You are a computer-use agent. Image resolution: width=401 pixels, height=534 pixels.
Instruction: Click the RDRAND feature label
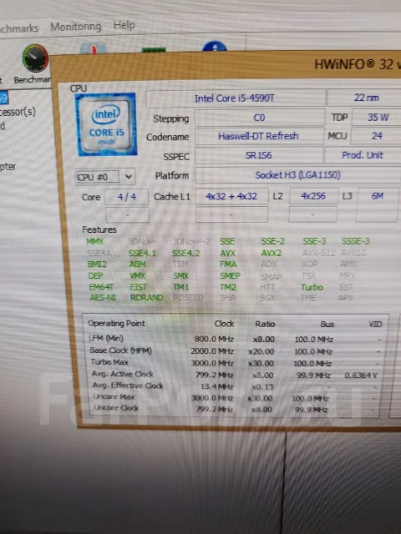(147, 298)
